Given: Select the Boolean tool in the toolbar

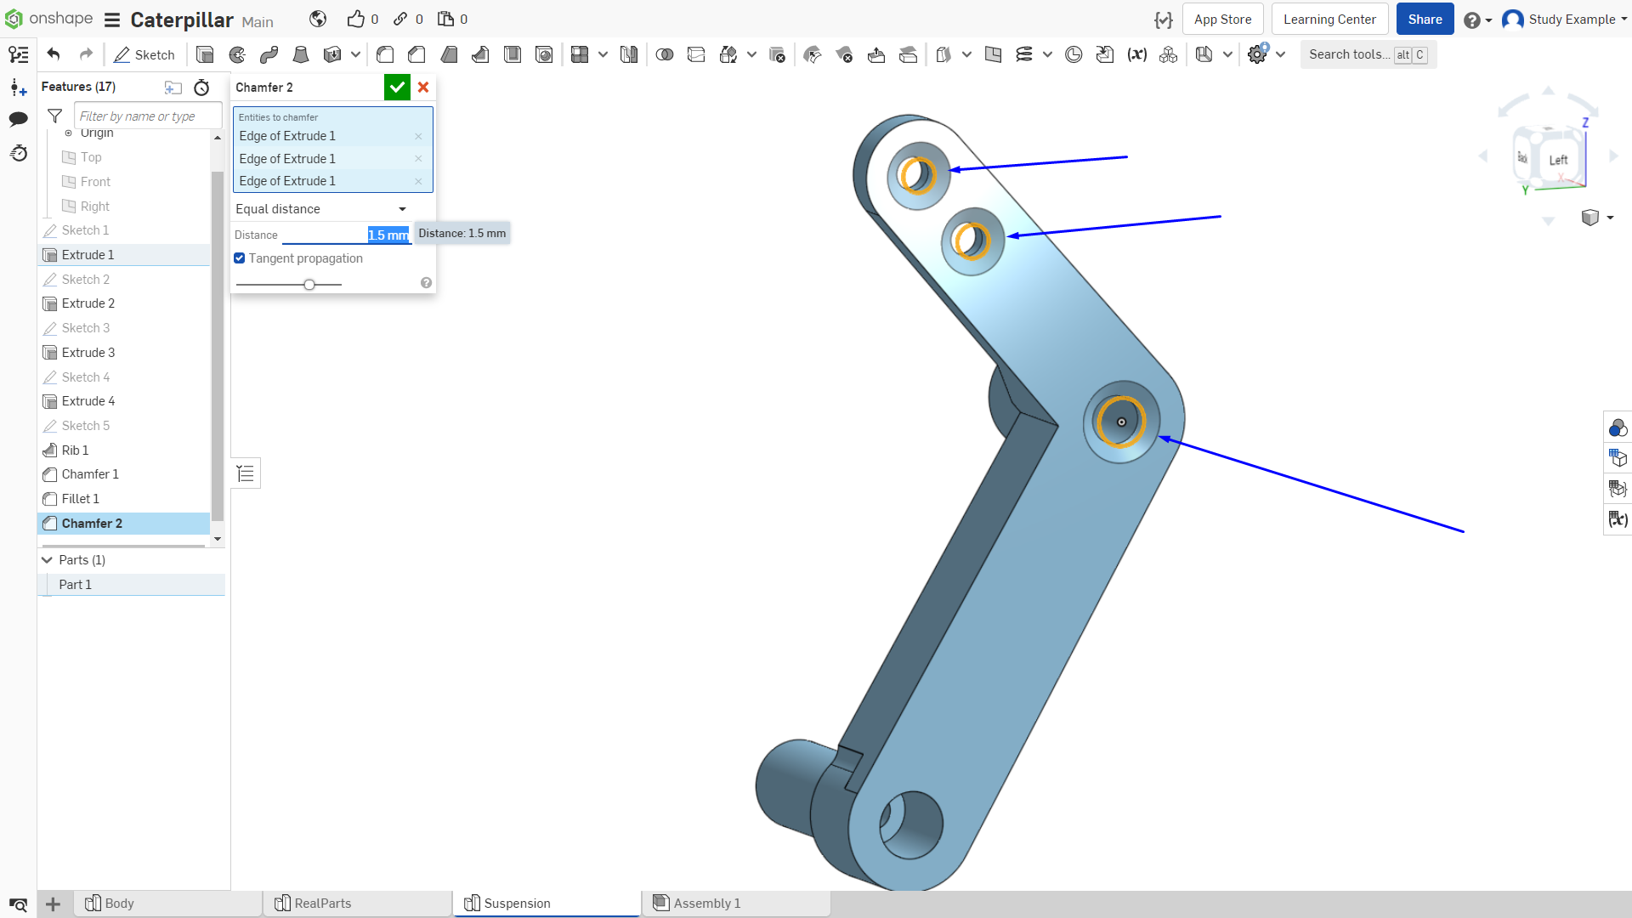Looking at the screenshot, I should [665, 54].
